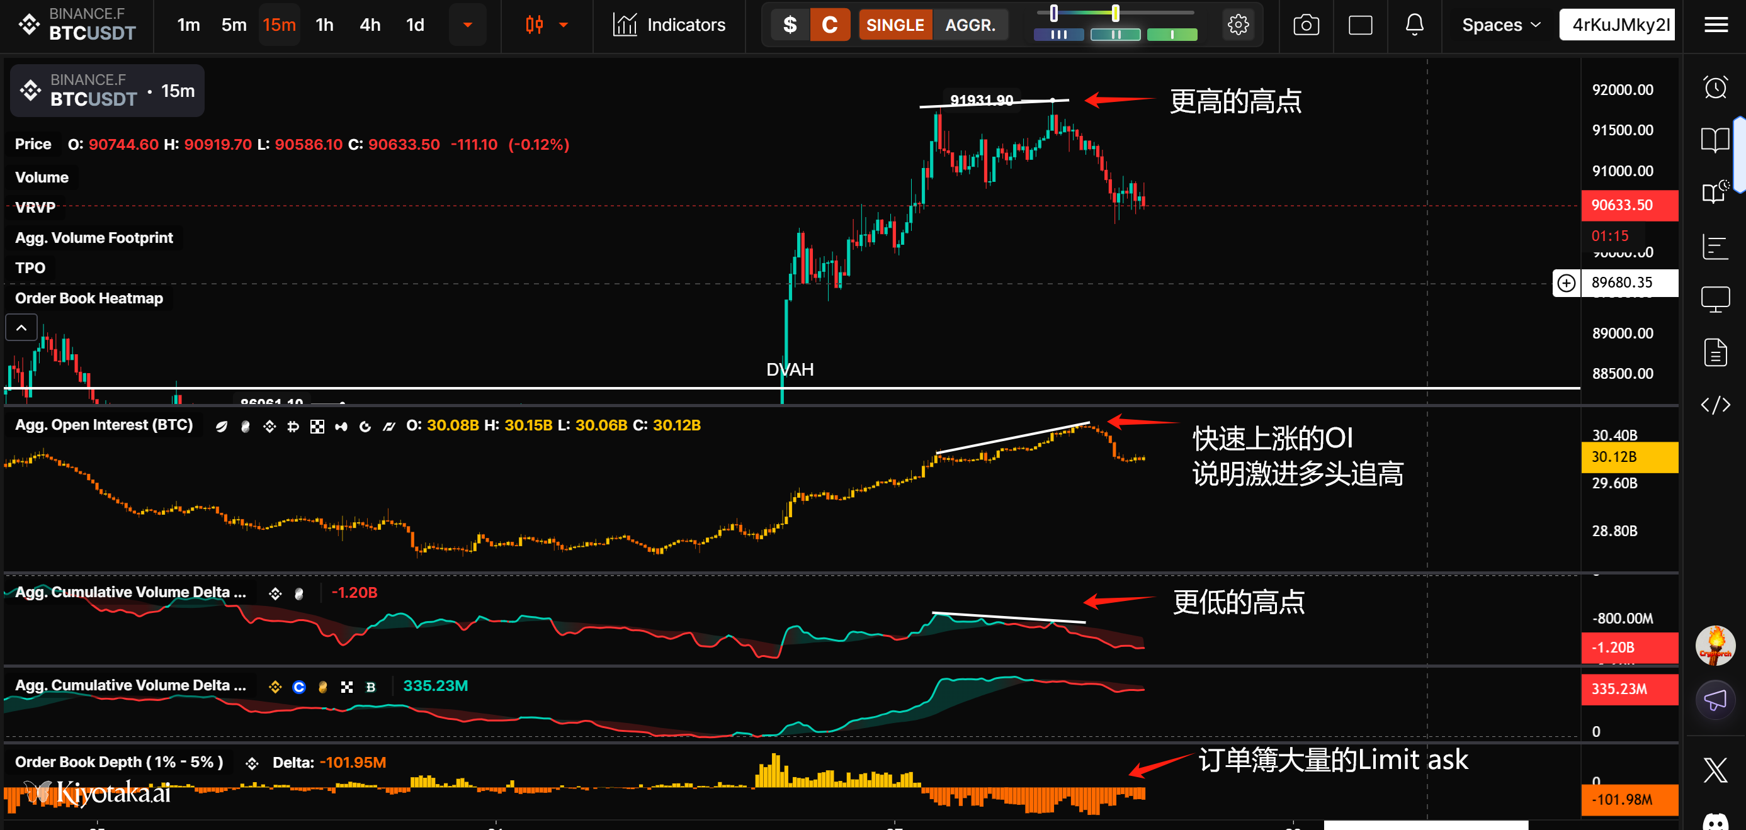This screenshot has height=830, width=1746.
Task: Click the screenshot camera icon
Action: (x=1305, y=25)
